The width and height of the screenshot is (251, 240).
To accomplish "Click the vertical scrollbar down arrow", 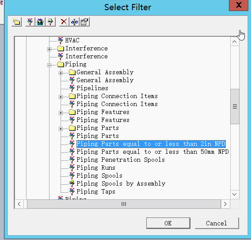I will pyautogui.click(x=235, y=194).
